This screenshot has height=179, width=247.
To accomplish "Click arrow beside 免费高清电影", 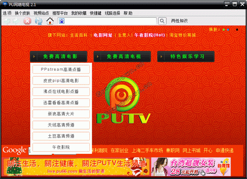I will pos(34,56).
